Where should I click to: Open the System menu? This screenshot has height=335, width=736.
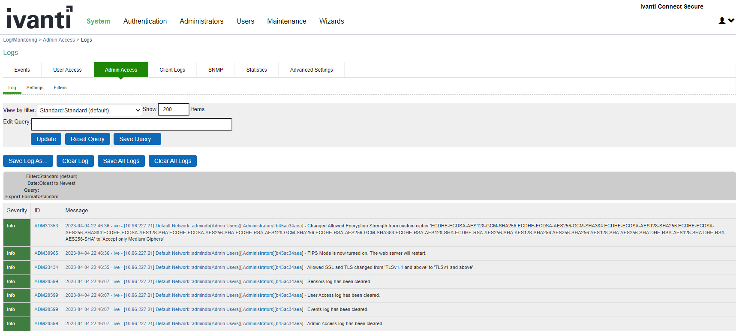coord(98,21)
